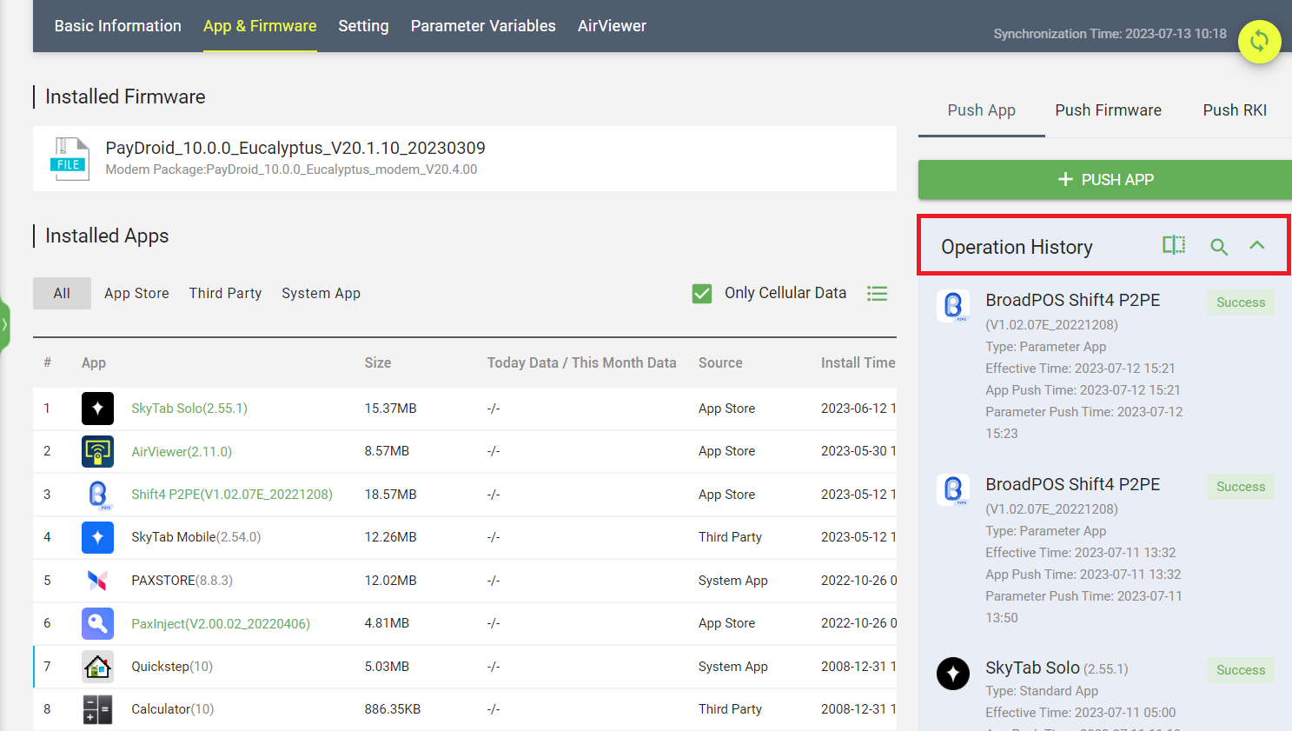Filter installed apps by System App

pyautogui.click(x=321, y=294)
